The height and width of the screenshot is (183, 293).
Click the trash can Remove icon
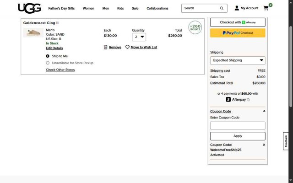[x=106, y=47]
